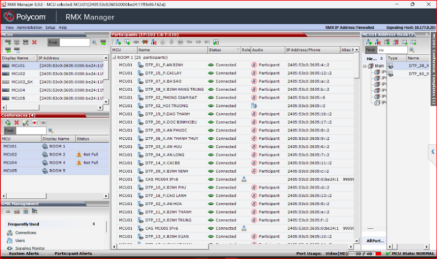437x259 pixels.
Task: Click All Participants label in Address Book
Action: (375, 241)
